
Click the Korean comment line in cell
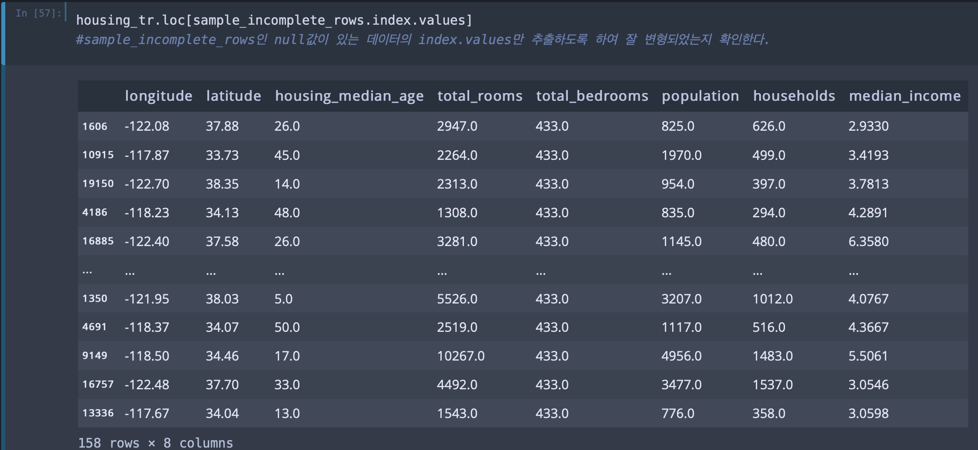[x=422, y=40]
